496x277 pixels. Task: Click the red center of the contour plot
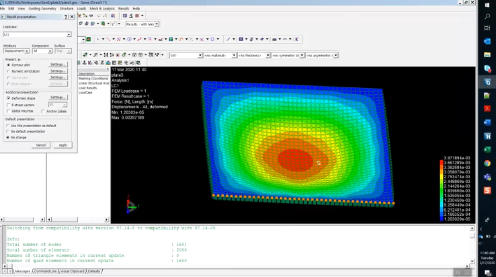coord(296,160)
